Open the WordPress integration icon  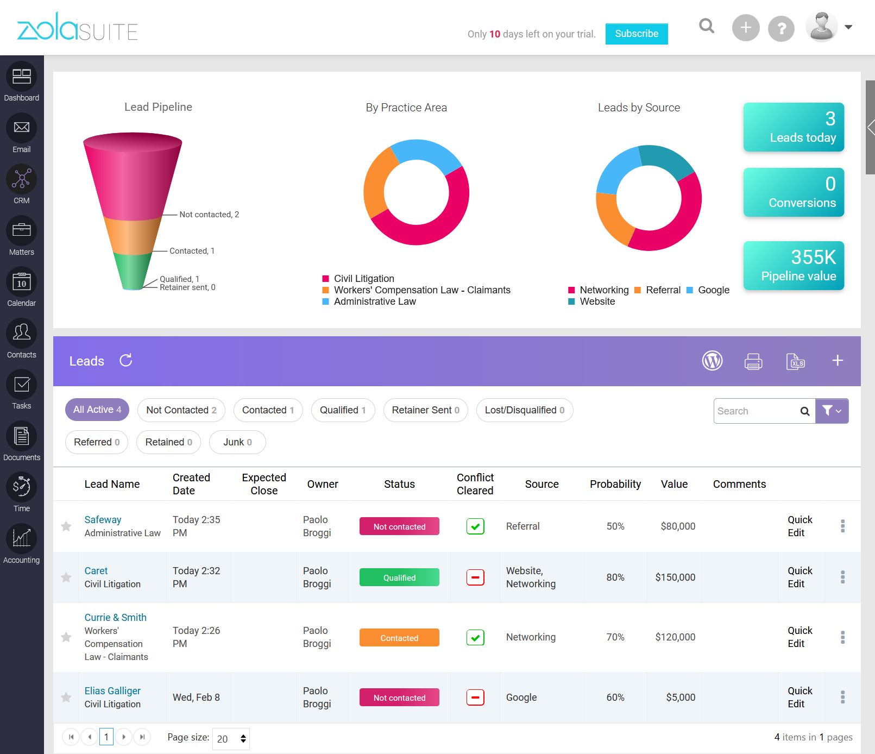(x=713, y=360)
